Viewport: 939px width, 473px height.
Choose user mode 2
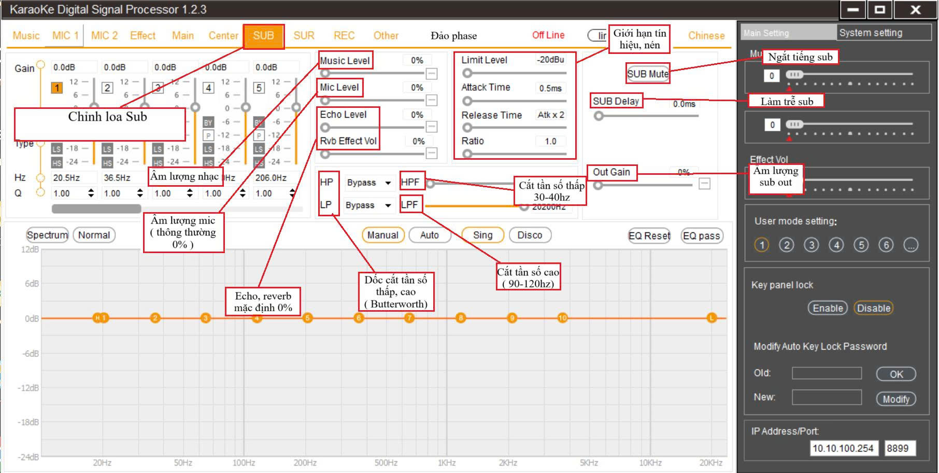pos(786,245)
